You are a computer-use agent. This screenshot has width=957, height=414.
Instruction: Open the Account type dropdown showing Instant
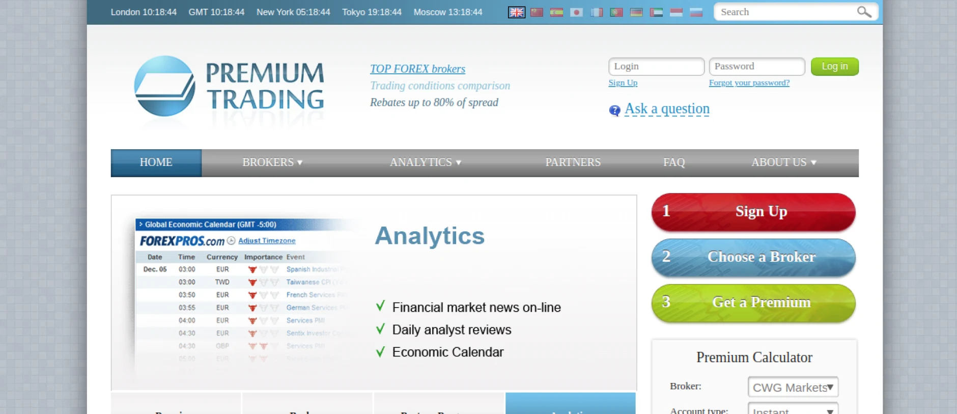(793, 409)
